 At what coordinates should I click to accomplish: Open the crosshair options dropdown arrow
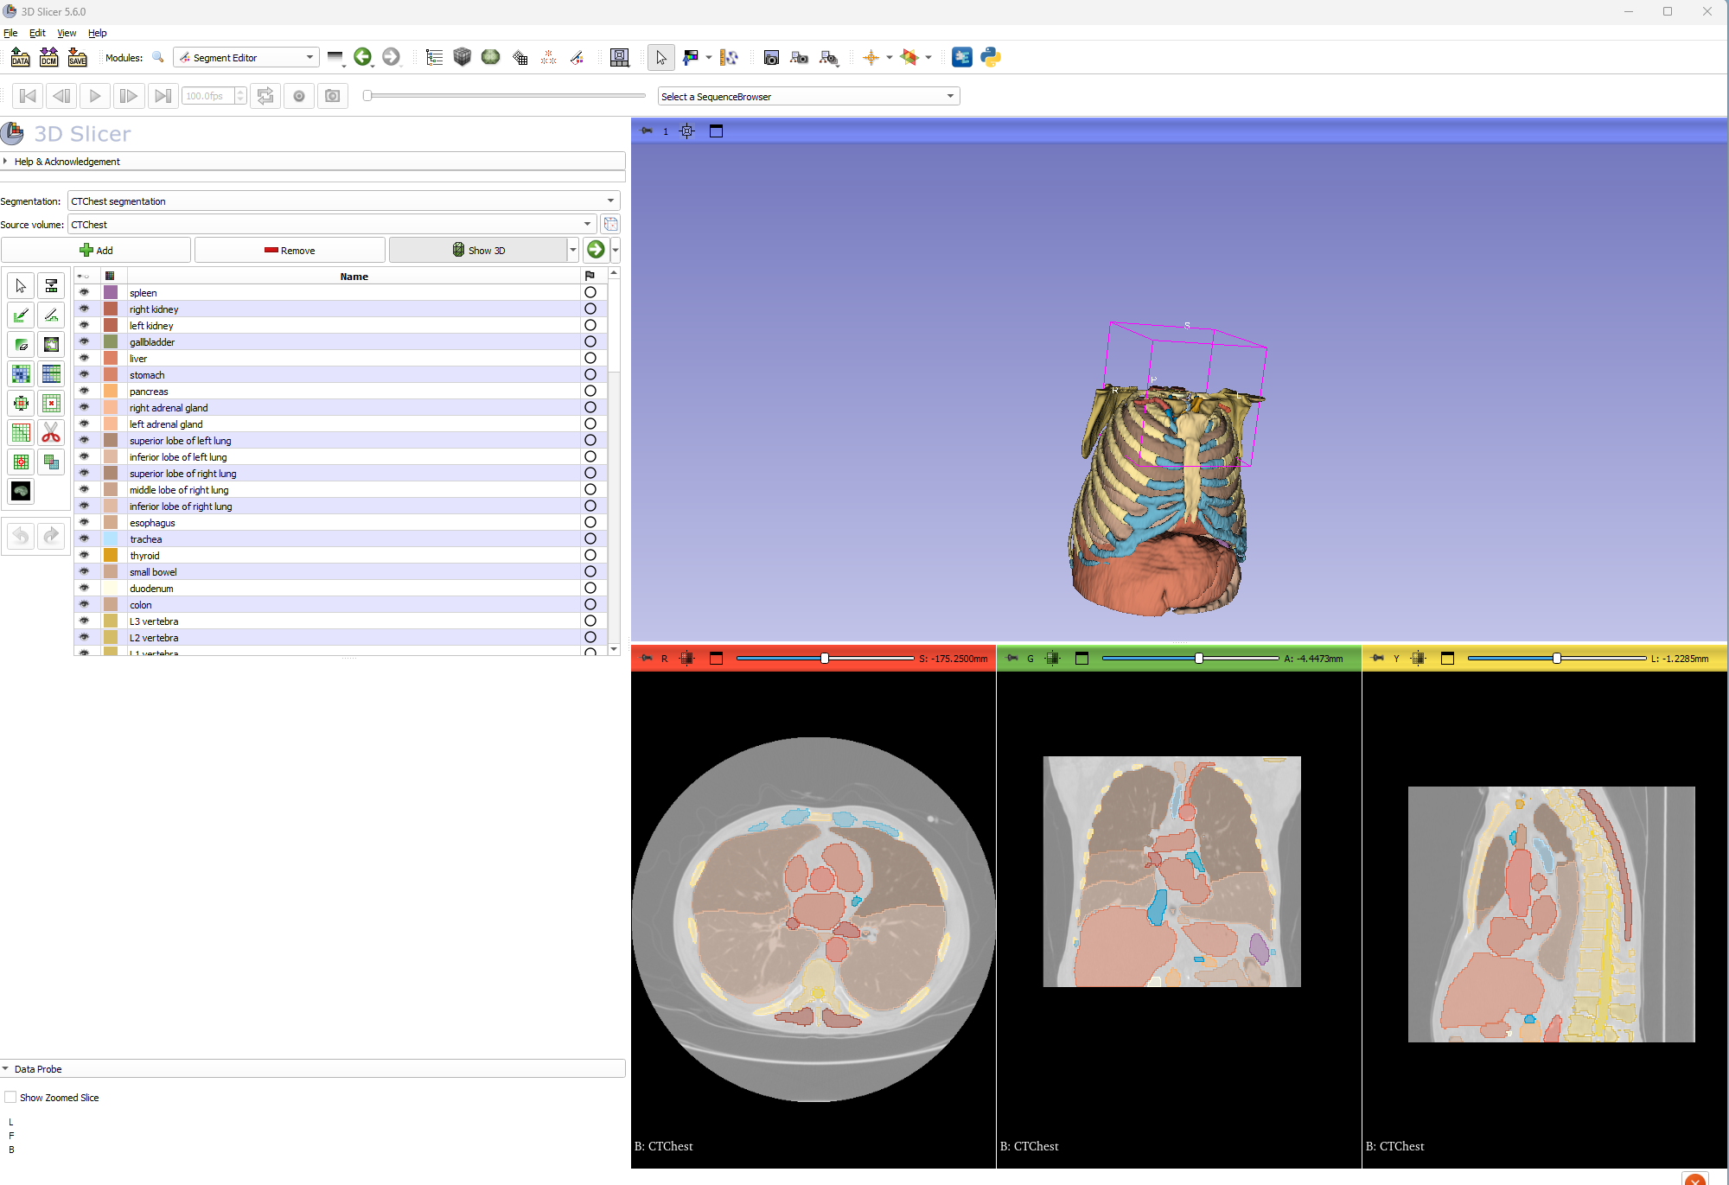pos(889,57)
